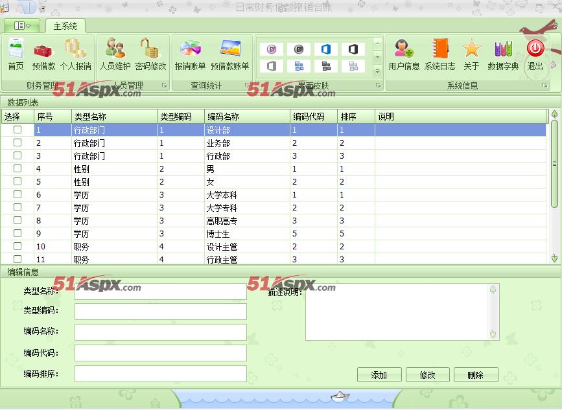Open 预借款 toolbox icon
Viewport: 562px width, 410px height.
click(43, 50)
